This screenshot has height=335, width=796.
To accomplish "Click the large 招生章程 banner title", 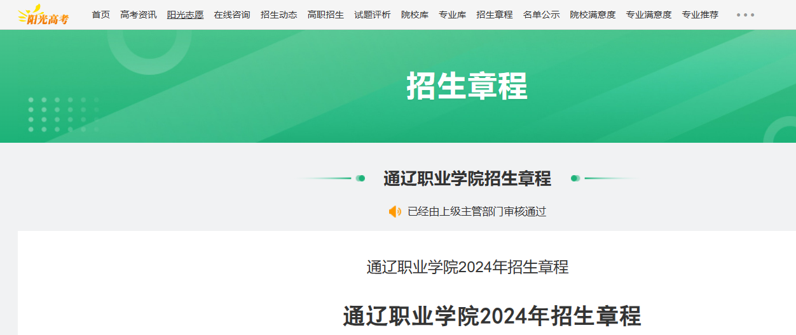I will click(467, 86).
